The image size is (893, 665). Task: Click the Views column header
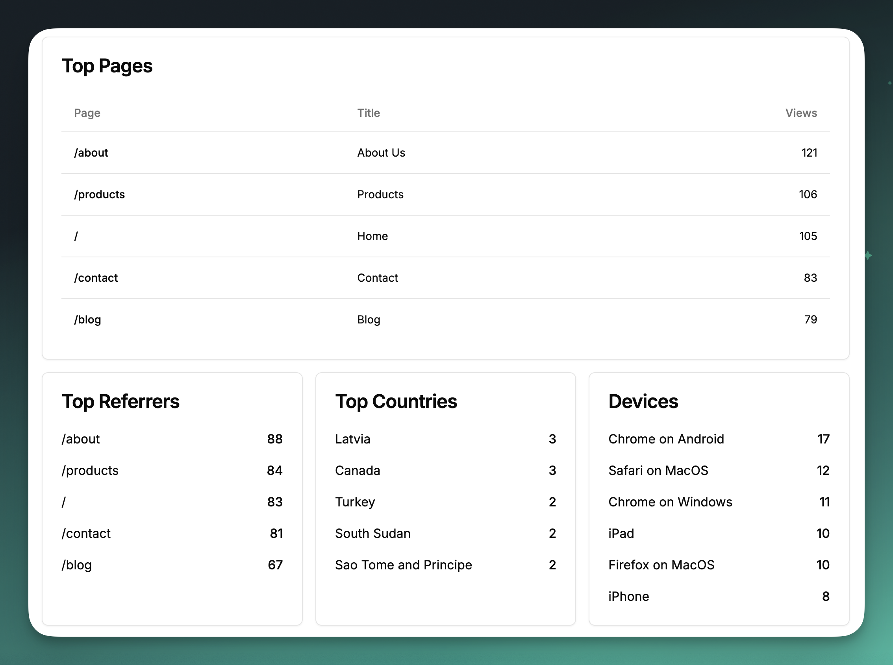point(801,113)
